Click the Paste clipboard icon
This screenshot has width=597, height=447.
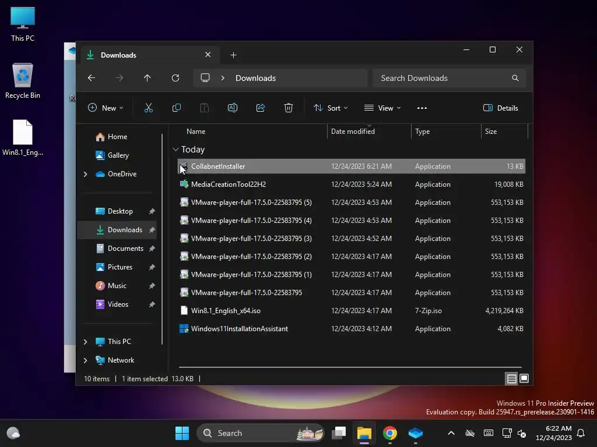click(x=205, y=108)
